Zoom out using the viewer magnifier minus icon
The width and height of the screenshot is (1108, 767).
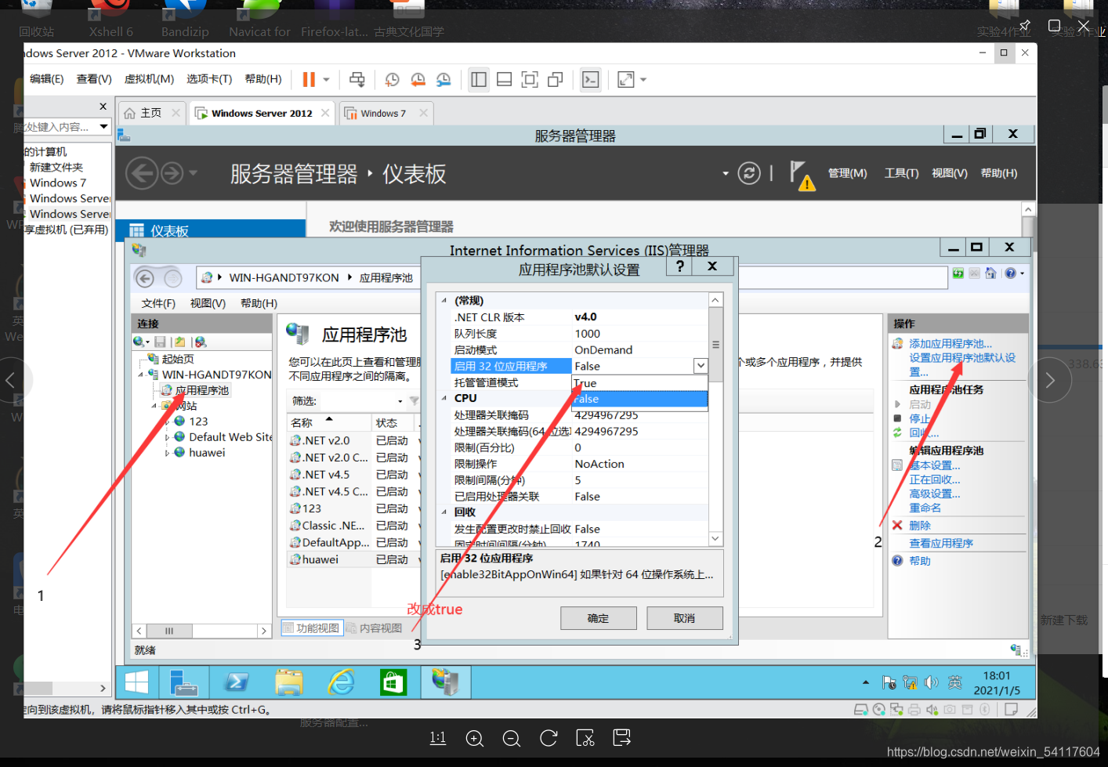(512, 738)
